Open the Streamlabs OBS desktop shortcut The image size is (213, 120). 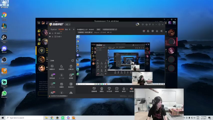click(4, 84)
